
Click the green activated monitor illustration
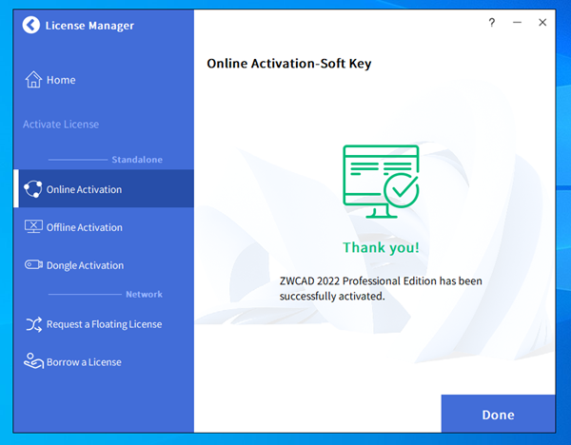[381, 181]
